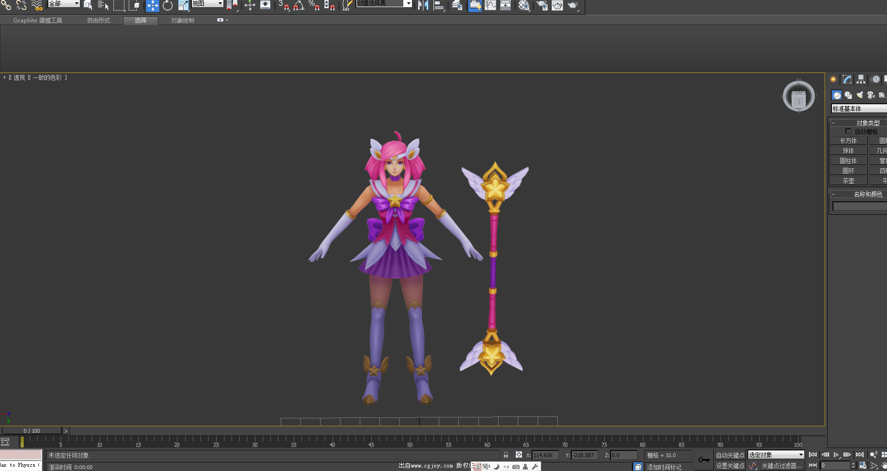
Task: Activate the Select and Rotate tool
Action: (x=167, y=5)
